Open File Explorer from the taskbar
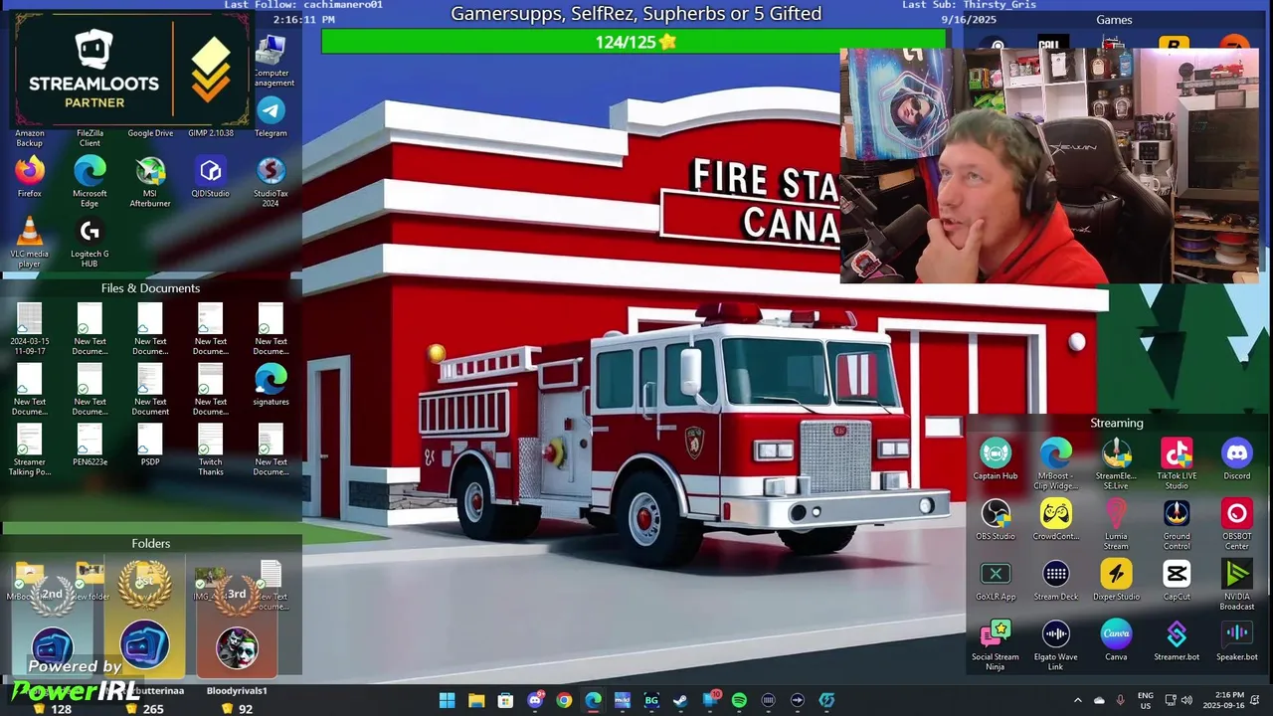Image resolution: width=1273 pixels, height=716 pixels. 476,700
